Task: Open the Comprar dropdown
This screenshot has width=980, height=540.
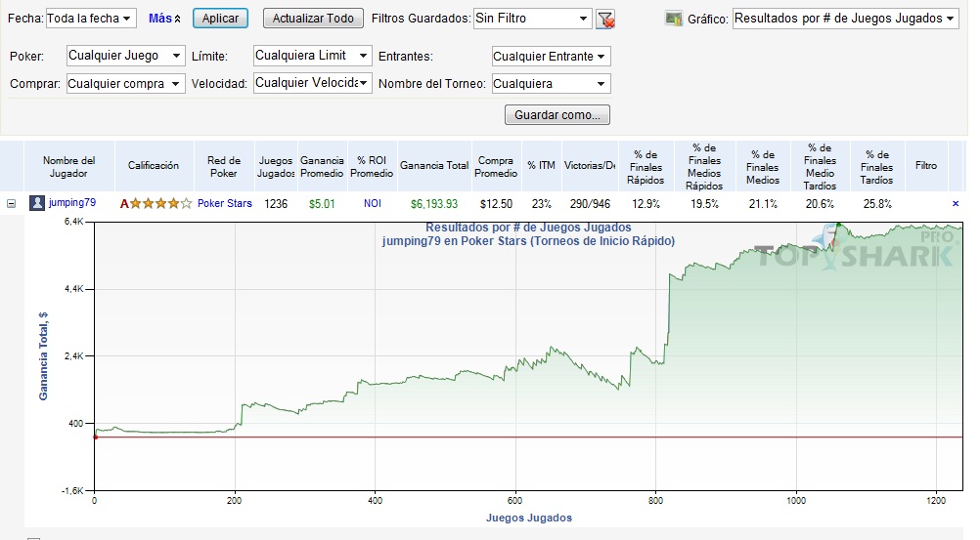Action: pos(125,84)
